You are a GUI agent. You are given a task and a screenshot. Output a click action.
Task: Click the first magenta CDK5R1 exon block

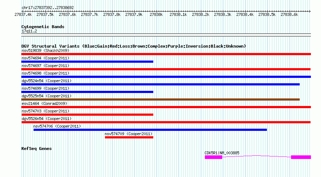coord(214,157)
